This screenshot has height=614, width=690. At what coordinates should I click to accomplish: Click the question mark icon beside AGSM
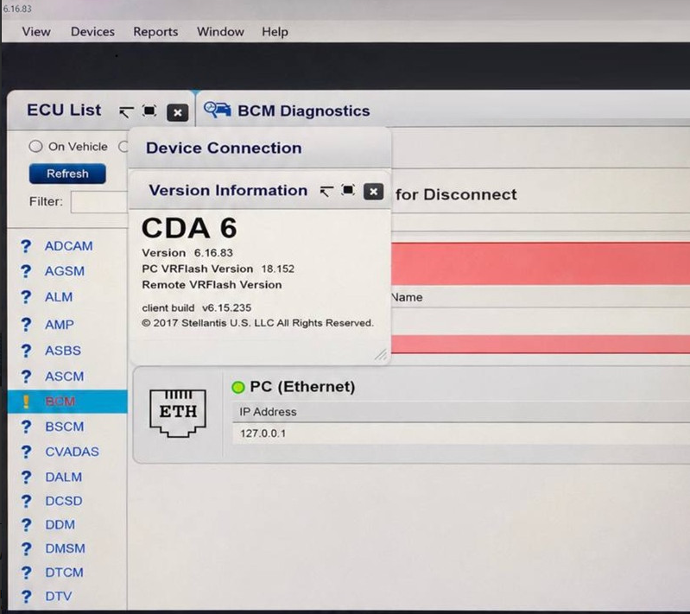[27, 271]
